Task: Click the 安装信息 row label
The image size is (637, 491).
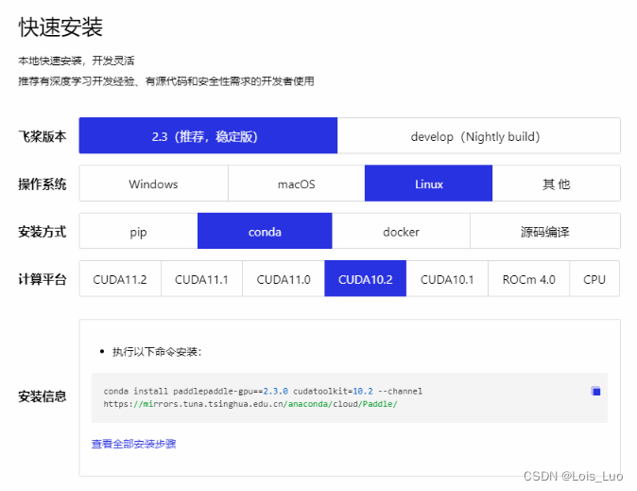Action: (43, 396)
